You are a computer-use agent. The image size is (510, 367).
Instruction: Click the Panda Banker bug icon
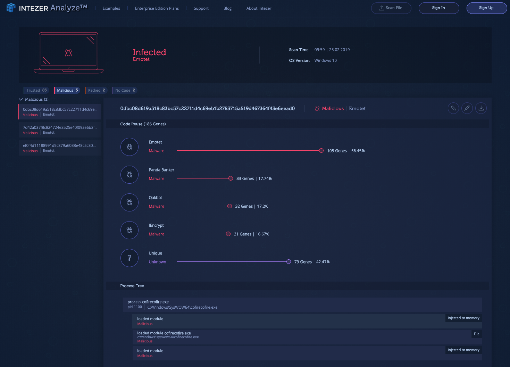tap(129, 175)
